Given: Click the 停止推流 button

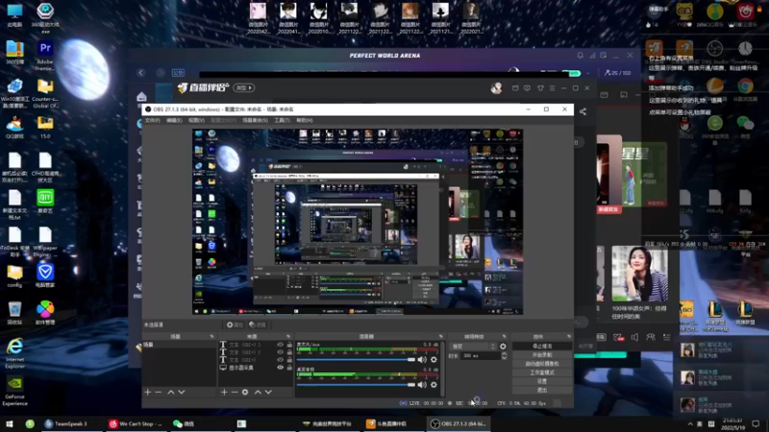Looking at the screenshot, I should point(542,347).
